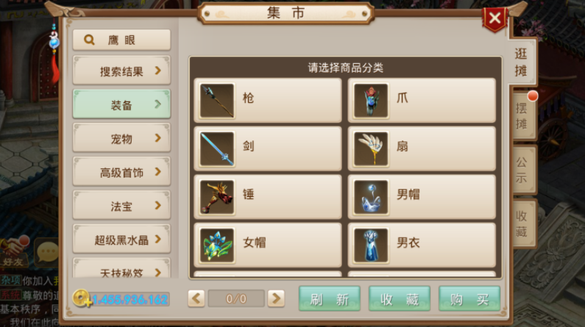The image size is (585, 327).
Task: Expand the 宠物 category arrow
Action: tap(157, 138)
